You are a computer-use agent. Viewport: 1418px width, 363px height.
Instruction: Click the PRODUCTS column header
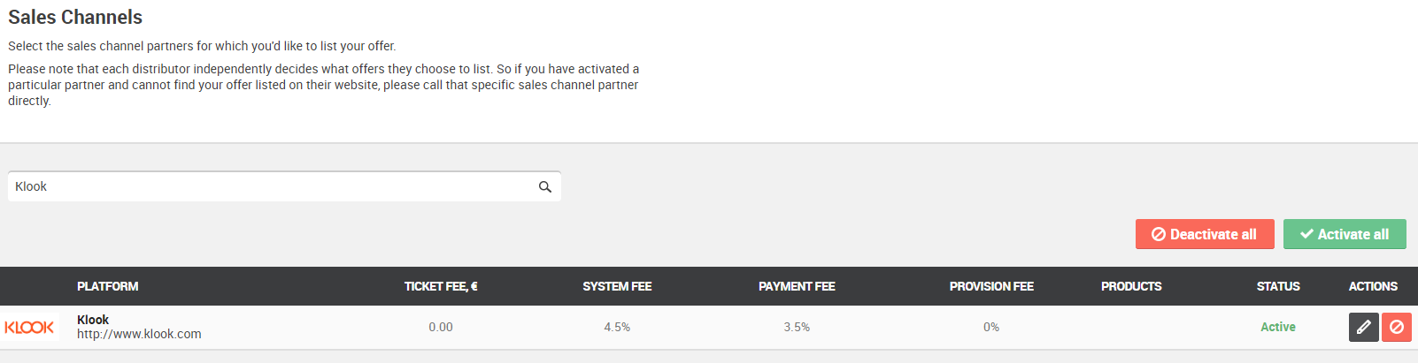click(1131, 286)
